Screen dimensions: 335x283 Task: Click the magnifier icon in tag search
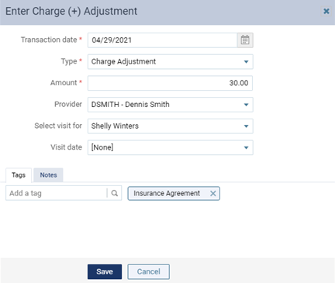(115, 193)
